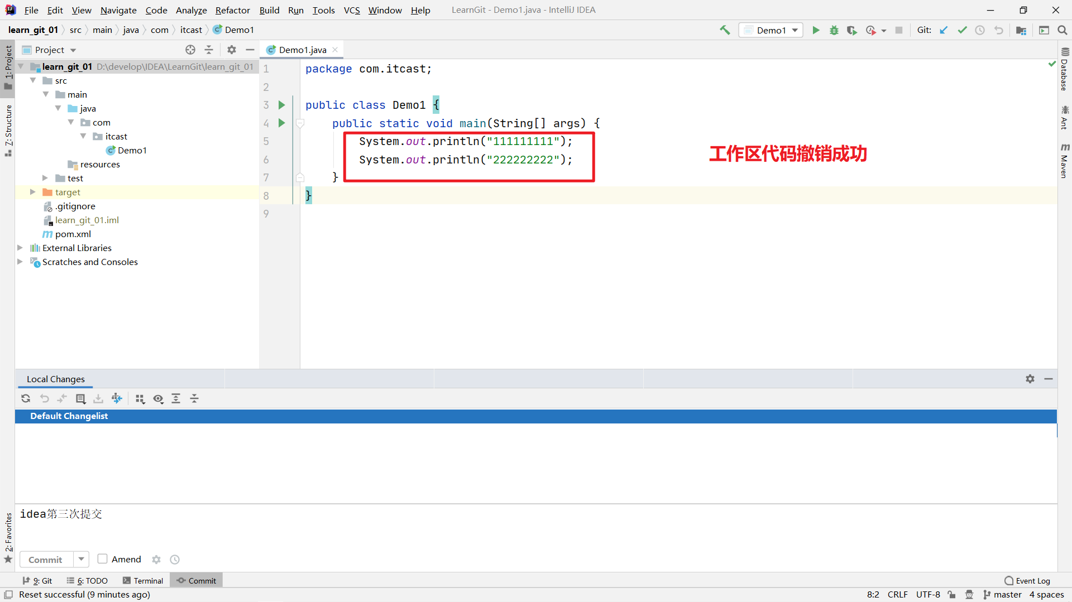
Task: Open the Maven side panel
Action: coord(1064,161)
